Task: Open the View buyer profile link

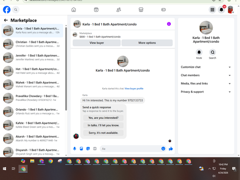Action: [134, 89]
